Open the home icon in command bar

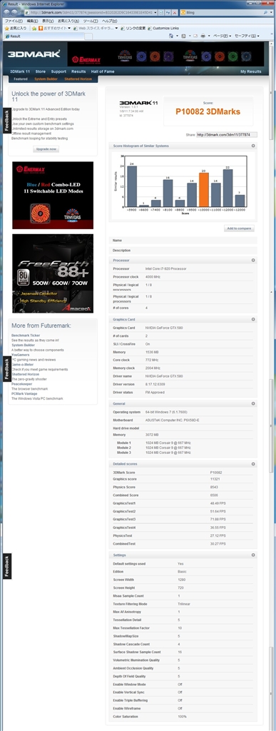coord(171,36)
